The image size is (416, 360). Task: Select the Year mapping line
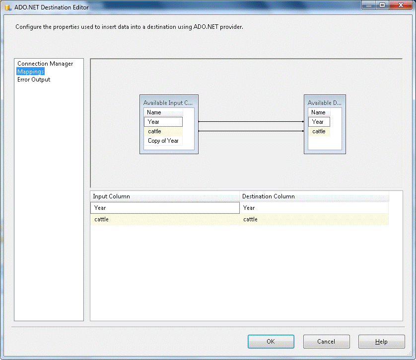251,122
